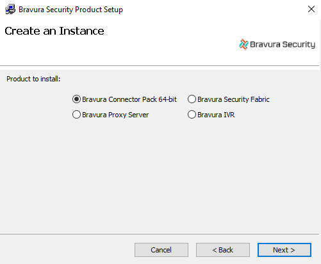Click the Bravura IVR label text
Image resolution: width=321 pixels, height=264 pixels.
coord(216,115)
